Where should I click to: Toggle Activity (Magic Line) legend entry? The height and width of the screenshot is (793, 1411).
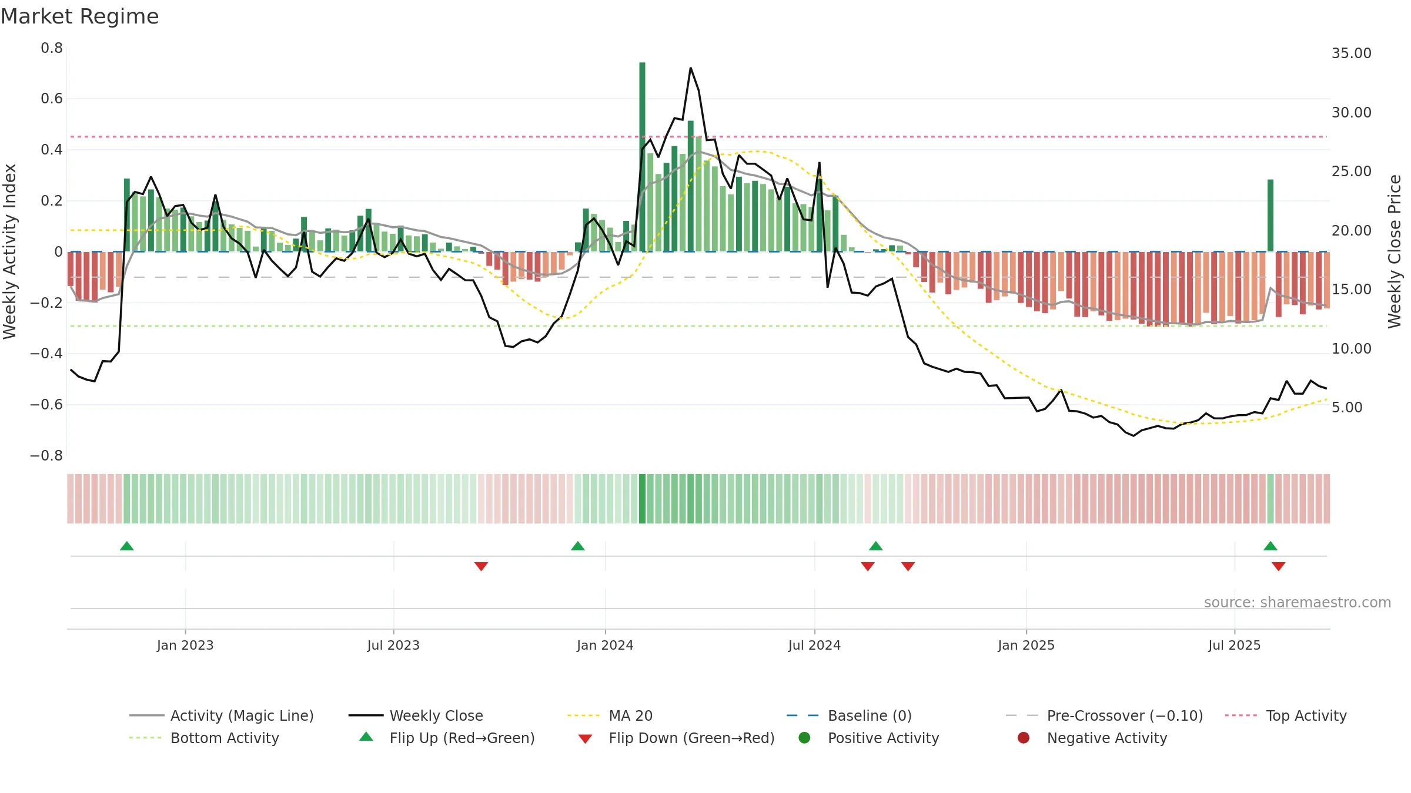click(x=222, y=715)
